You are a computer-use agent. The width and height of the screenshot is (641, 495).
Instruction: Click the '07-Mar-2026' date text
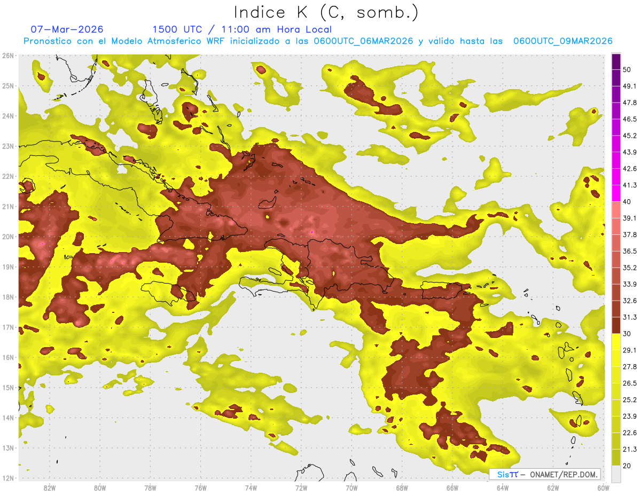pos(67,29)
